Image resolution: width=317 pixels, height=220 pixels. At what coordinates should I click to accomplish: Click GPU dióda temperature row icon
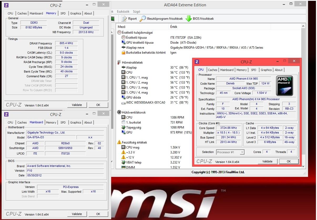124,98
